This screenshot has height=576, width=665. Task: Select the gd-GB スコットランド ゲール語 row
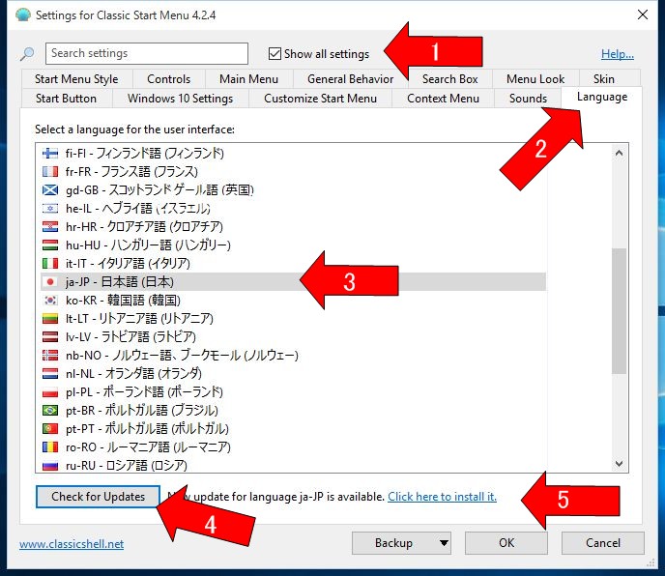point(293,189)
